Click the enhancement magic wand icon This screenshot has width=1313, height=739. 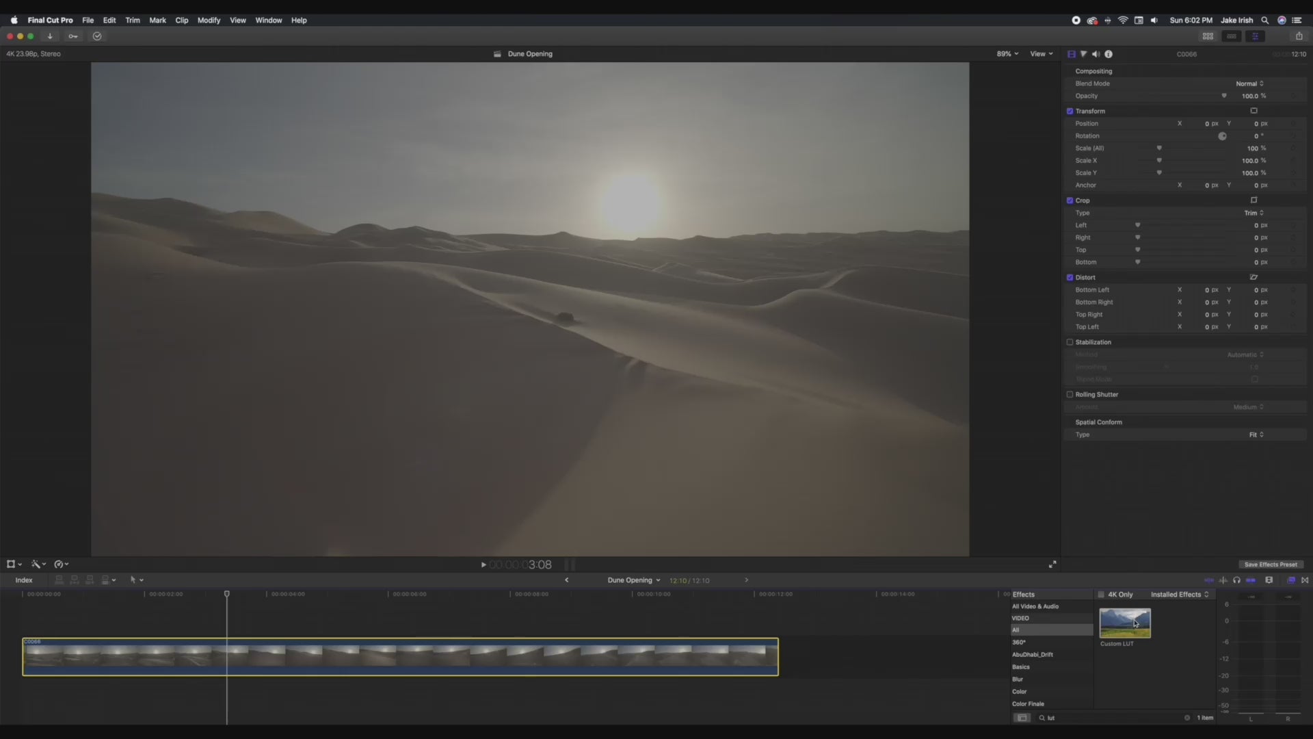37,565
